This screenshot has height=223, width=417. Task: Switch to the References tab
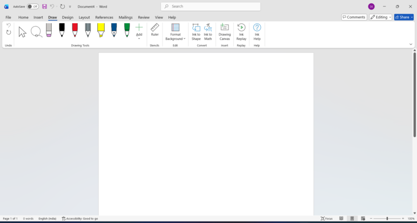click(x=104, y=17)
